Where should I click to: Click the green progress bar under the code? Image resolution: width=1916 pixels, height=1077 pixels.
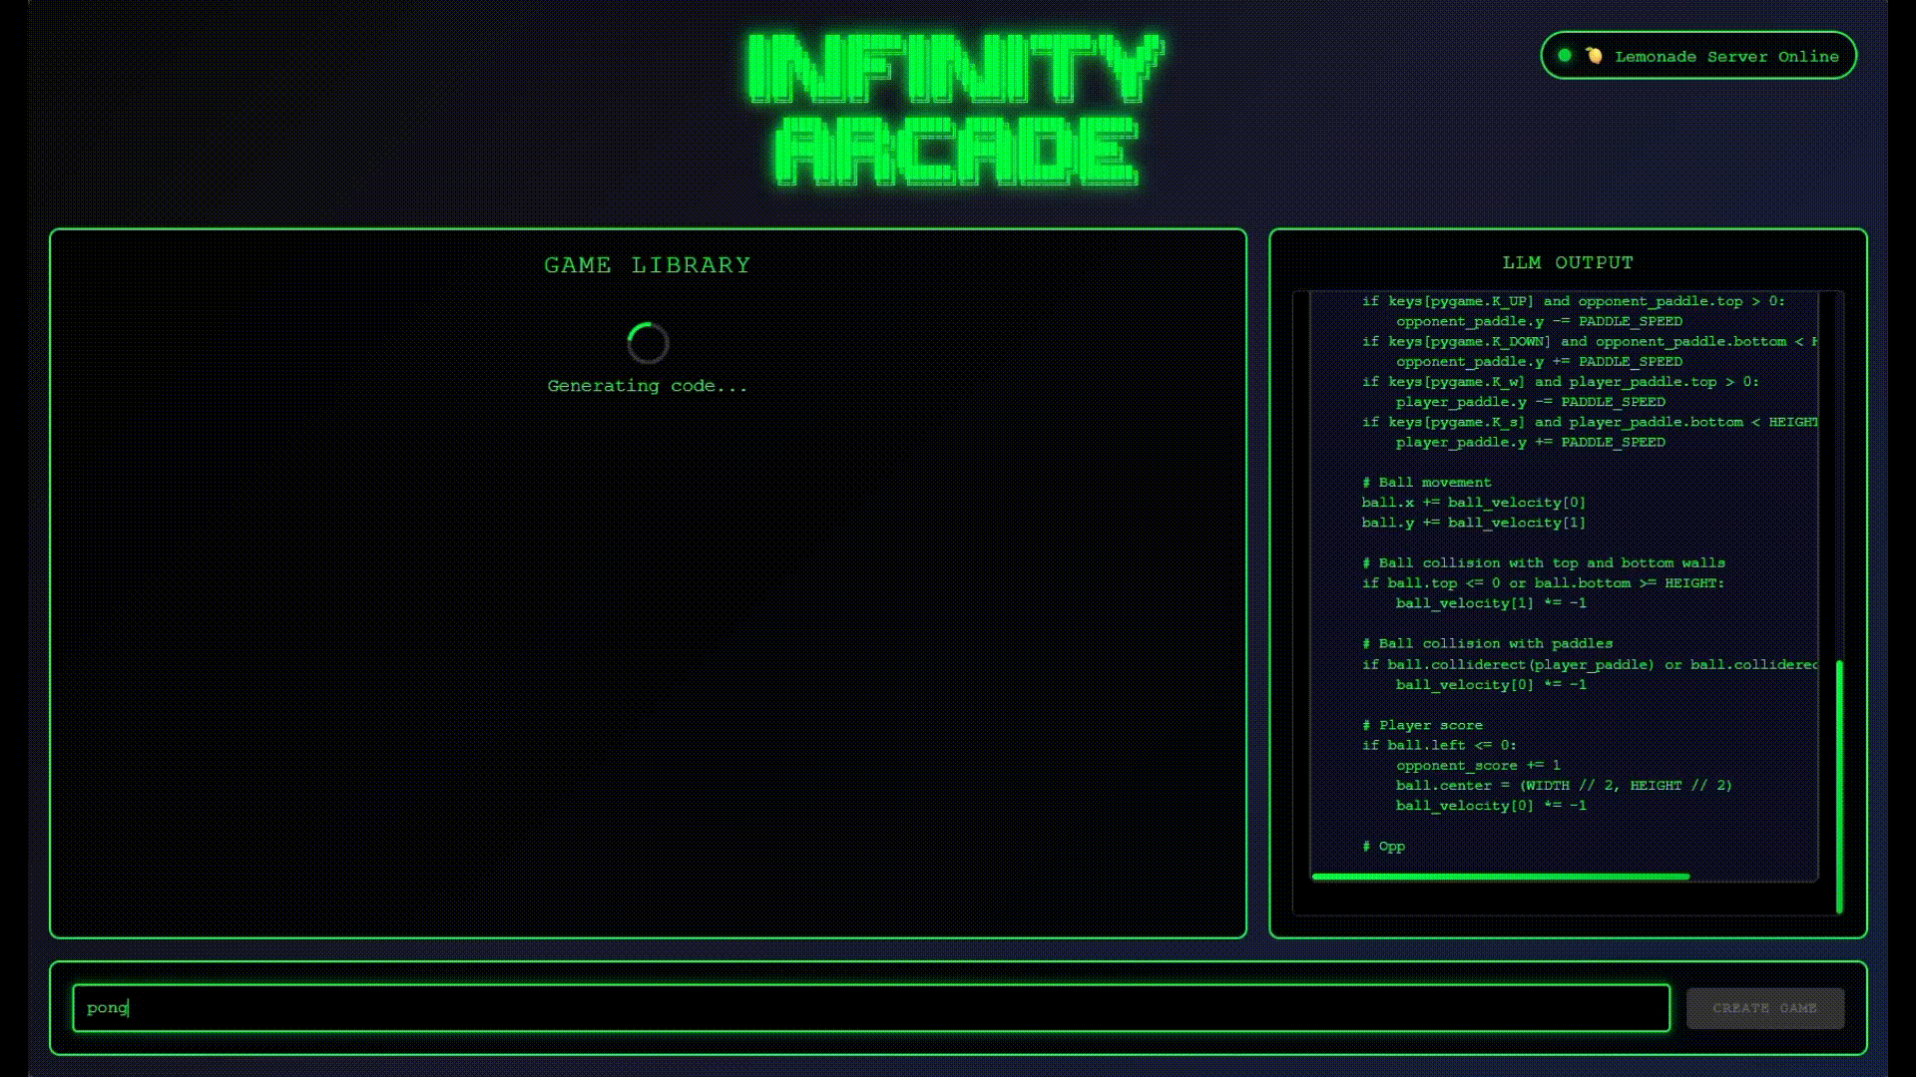click(x=1500, y=877)
